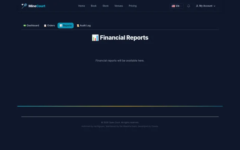Click the copyright Open Court footer text
Screen dimensions: 240x150
coord(120,123)
